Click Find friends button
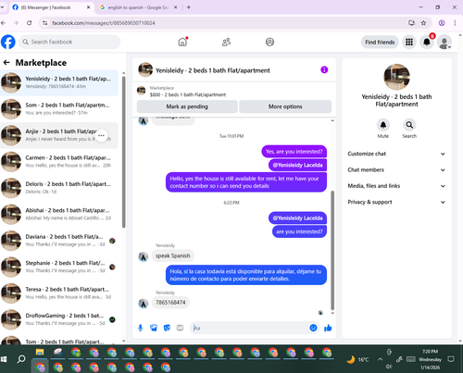Image resolution: width=463 pixels, height=373 pixels. point(380,42)
